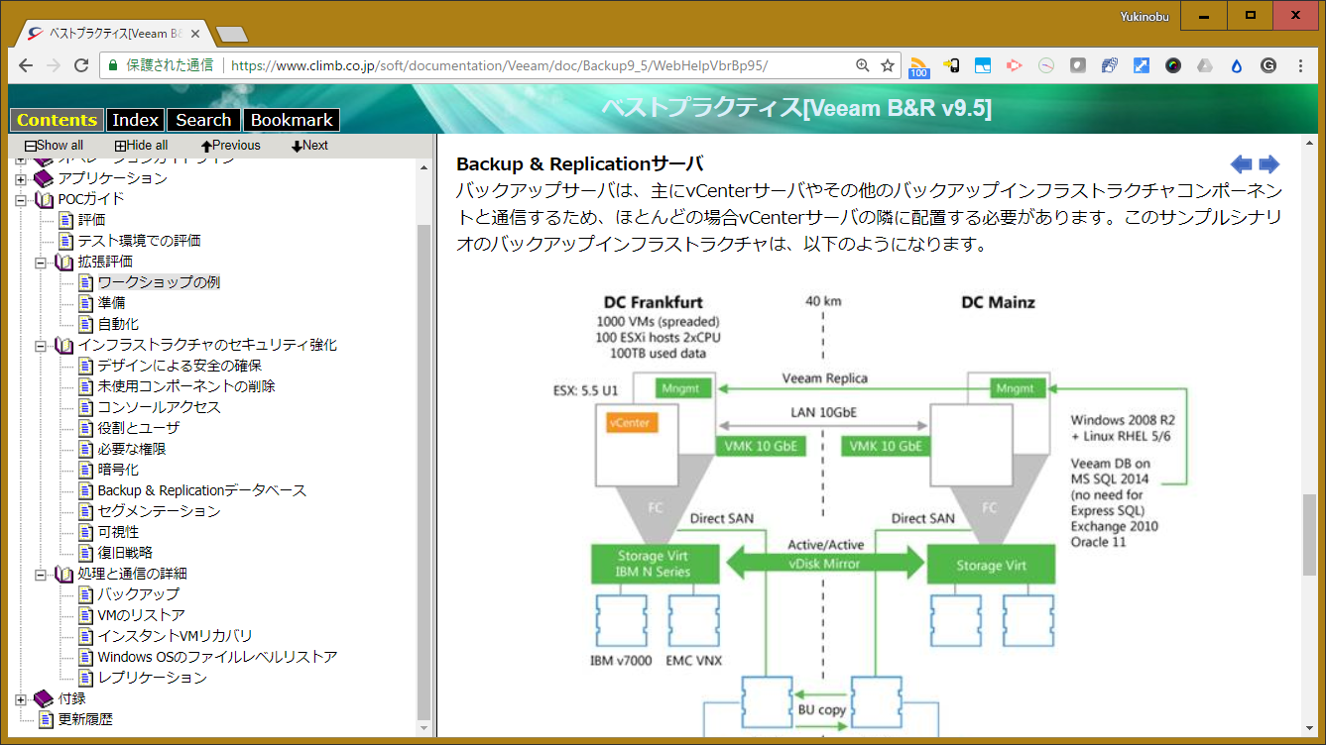Click the closed book icon beside 付録
This screenshot has width=1326, height=745.
(45, 698)
